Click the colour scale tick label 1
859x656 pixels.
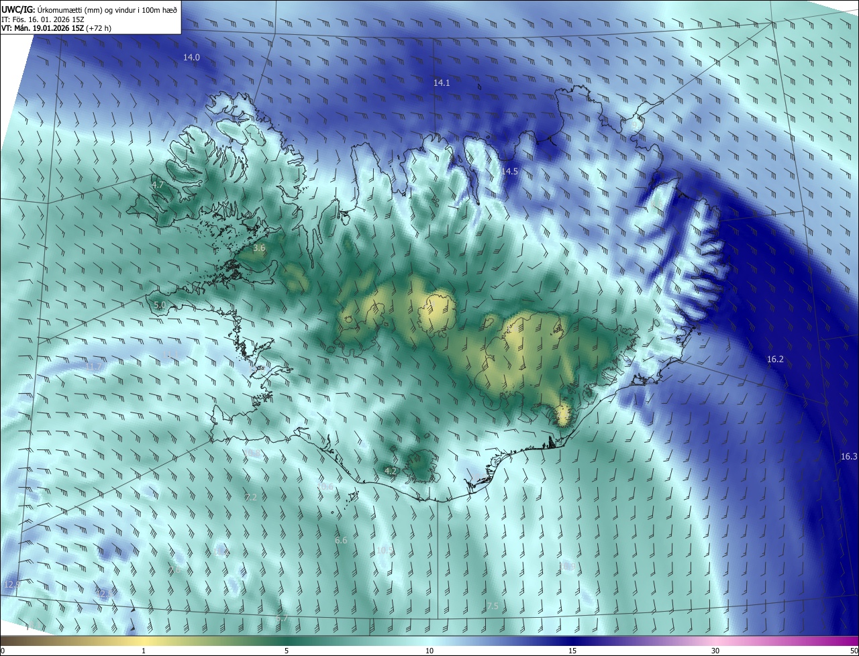[144, 651]
